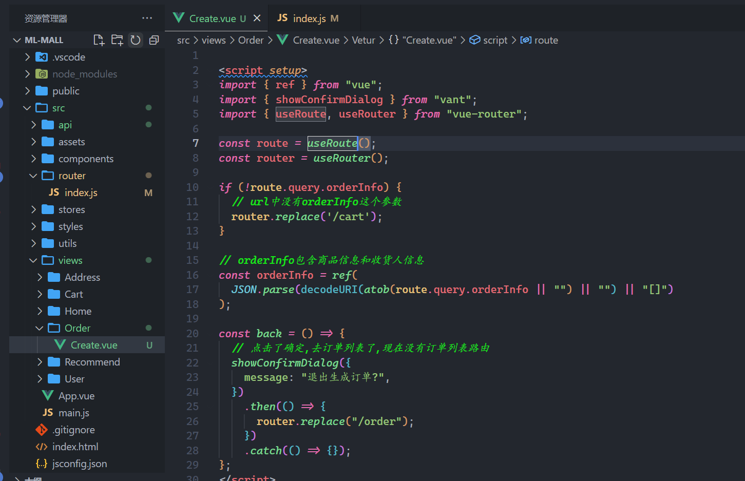Click the Vue icon on Create.vue tab

(179, 18)
